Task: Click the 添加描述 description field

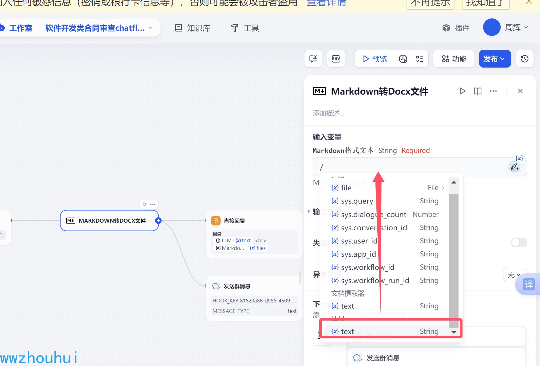Action: coord(329,113)
